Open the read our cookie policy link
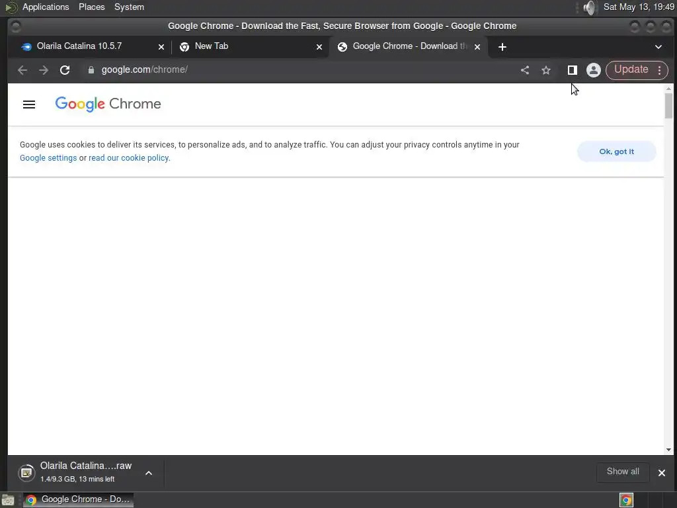 point(129,158)
